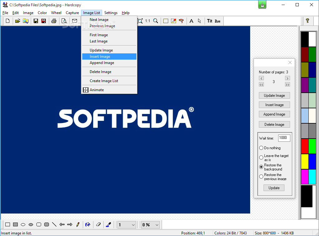This screenshot has width=319, height=236.
Task: Select the paint bucket fill tool
Action: [88, 224]
